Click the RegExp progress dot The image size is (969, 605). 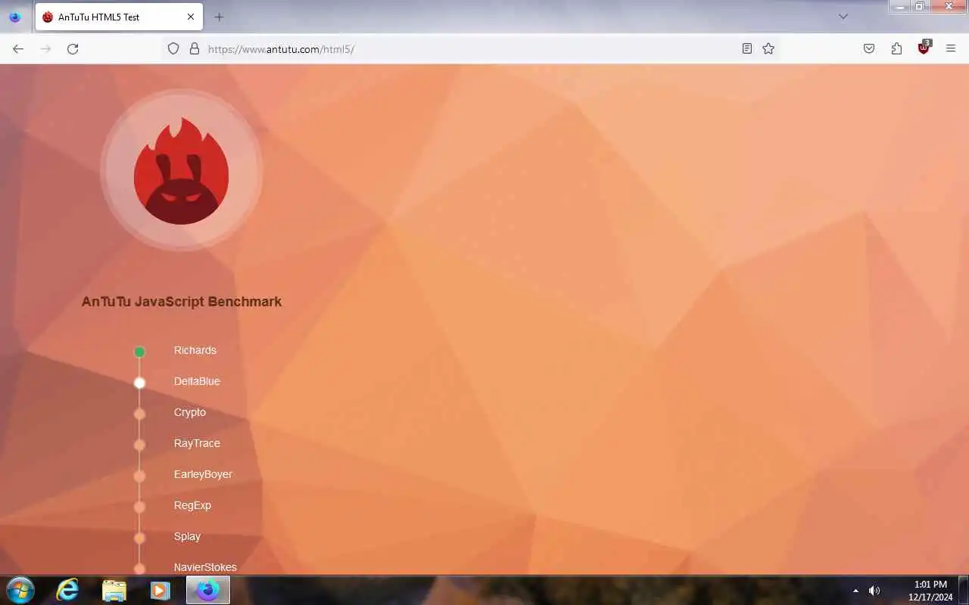[x=139, y=507]
